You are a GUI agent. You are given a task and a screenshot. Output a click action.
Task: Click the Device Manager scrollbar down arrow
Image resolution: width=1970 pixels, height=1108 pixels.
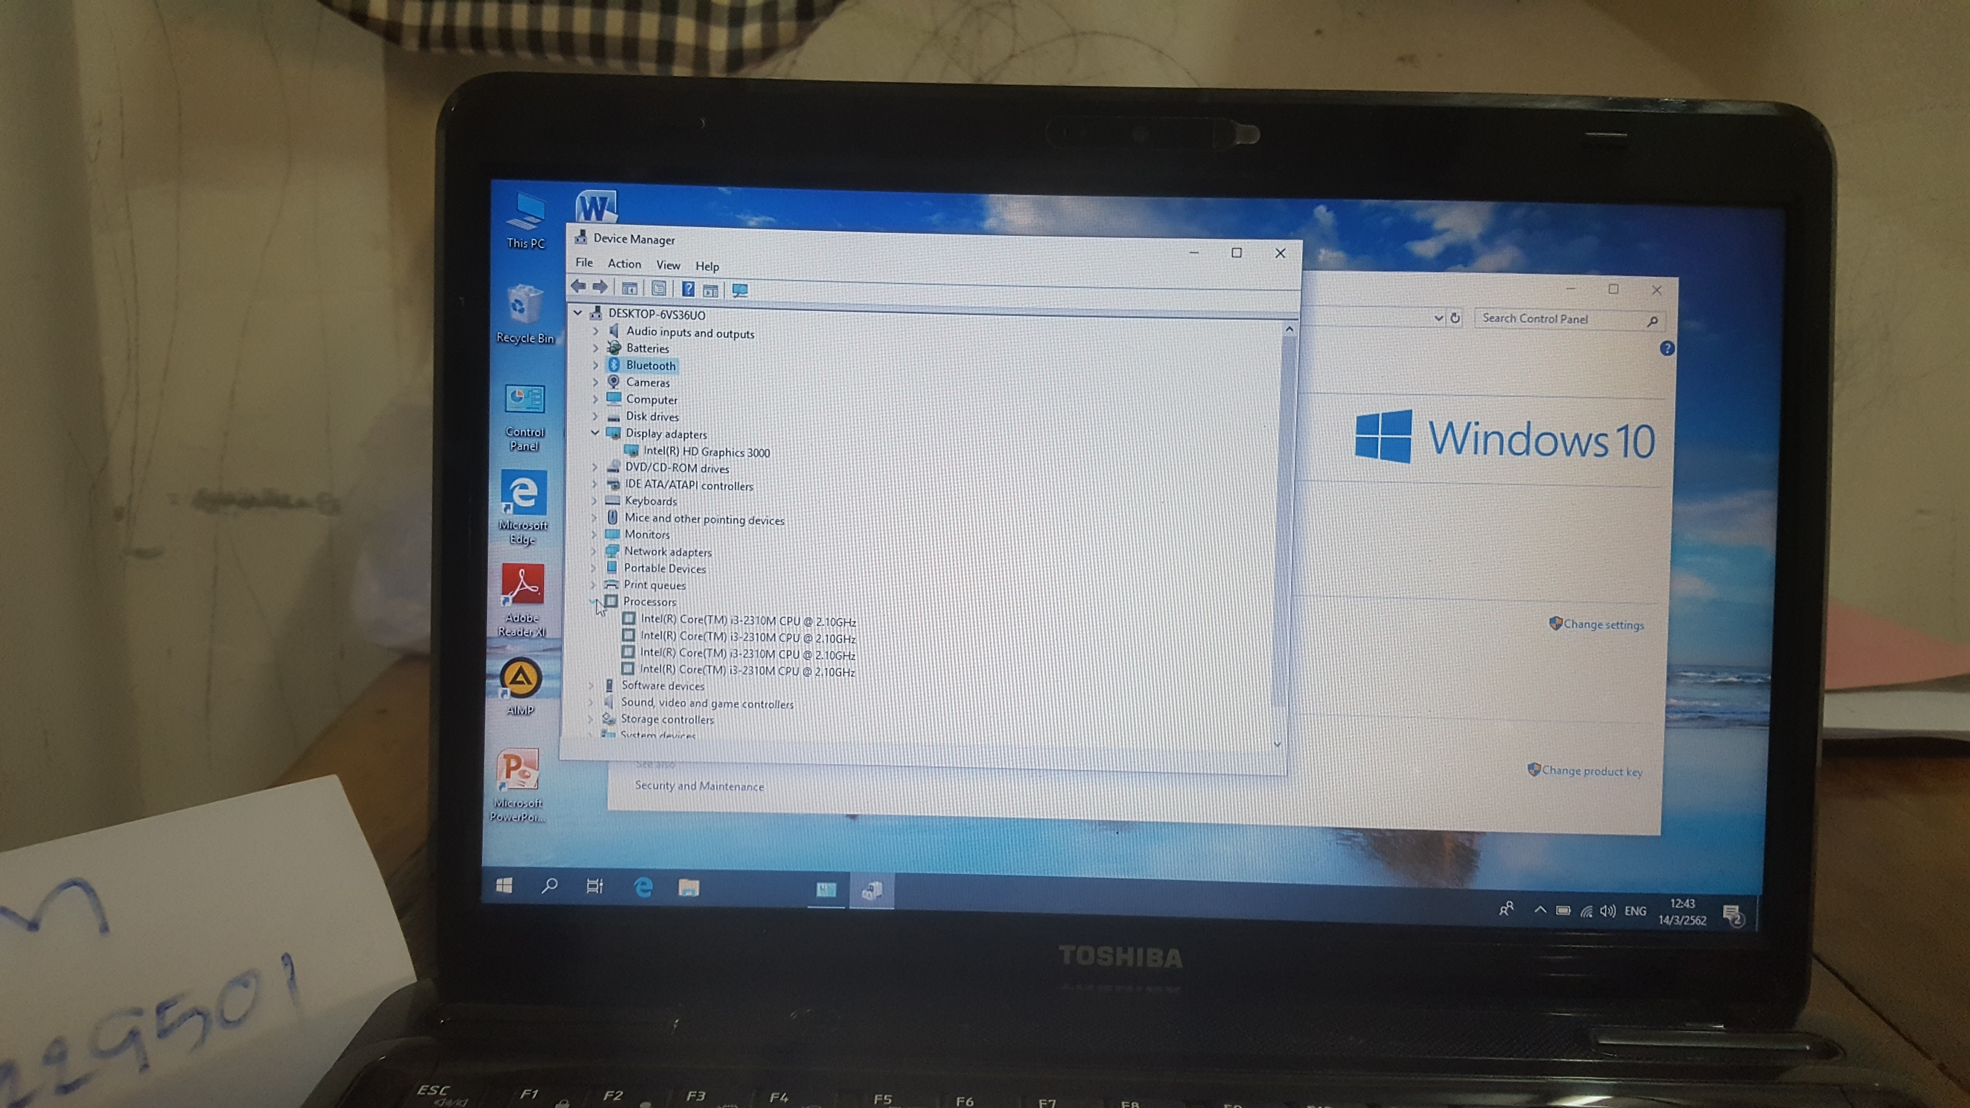(x=1277, y=744)
